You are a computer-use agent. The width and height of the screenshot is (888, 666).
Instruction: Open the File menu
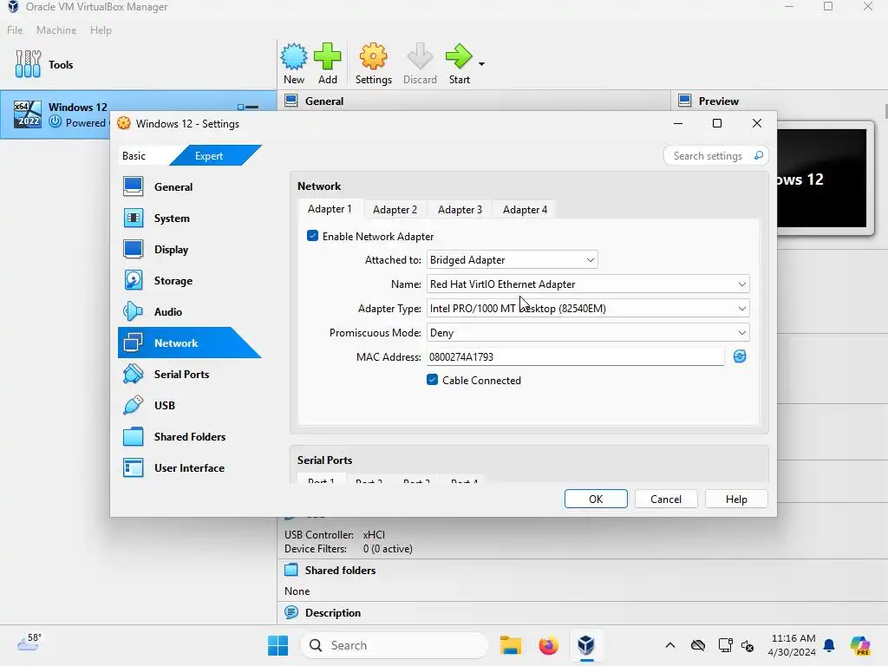coord(15,30)
